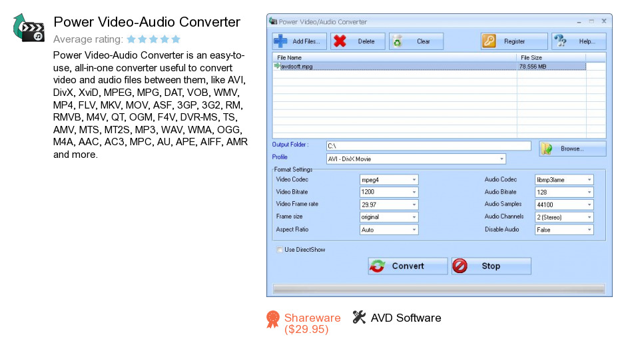Click the Stop button label

(491, 266)
